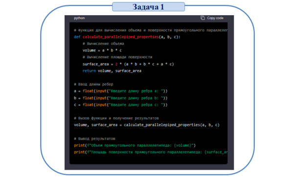Click the "Copy code" text button
Screen dimensions: 289x177
point(215,18)
